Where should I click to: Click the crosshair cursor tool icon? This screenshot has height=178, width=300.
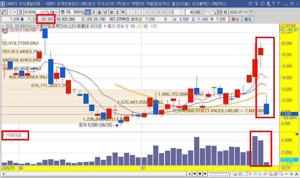pyautogui.click(x=250, y=174)
